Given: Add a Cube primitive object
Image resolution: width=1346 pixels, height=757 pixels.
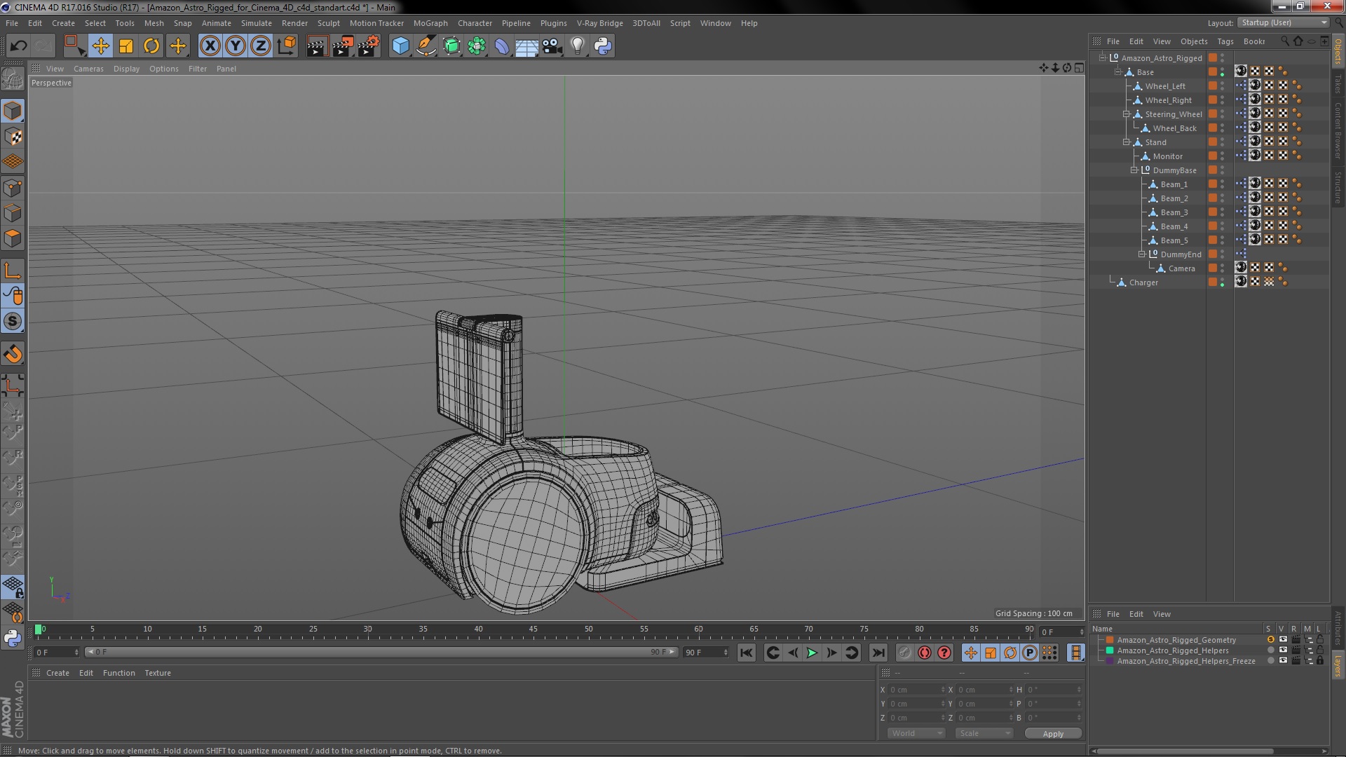Looking at the screenshot, I should [400, 46].
